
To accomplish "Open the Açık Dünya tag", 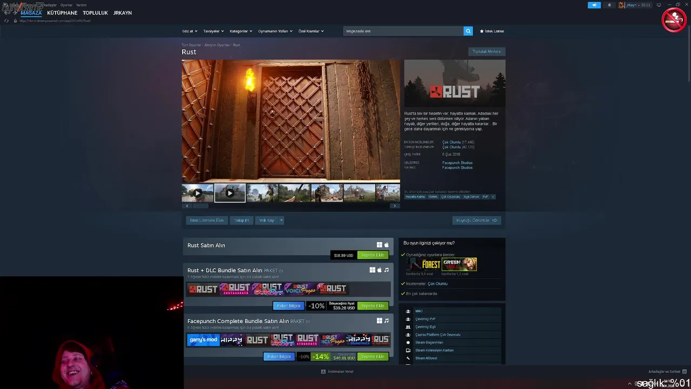I will [471, 197].
